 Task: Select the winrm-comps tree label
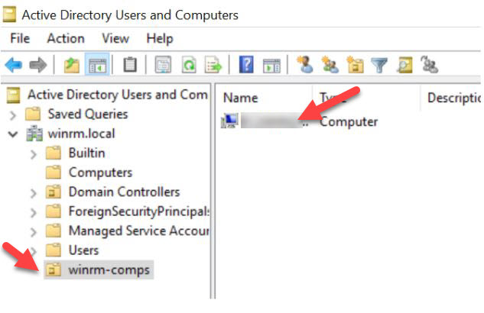(109, 270)
